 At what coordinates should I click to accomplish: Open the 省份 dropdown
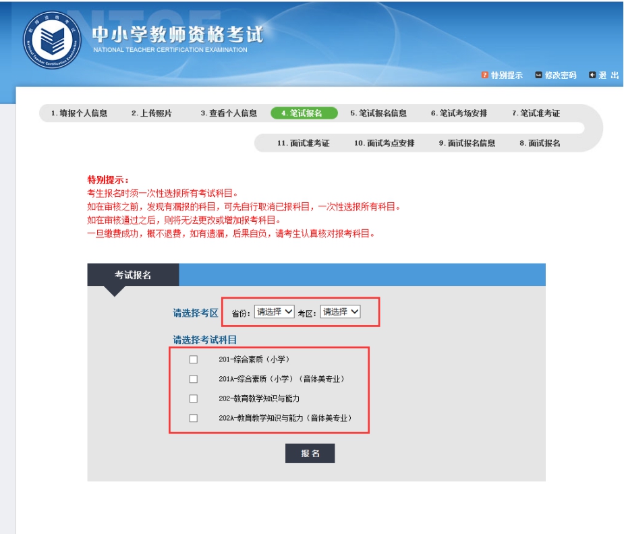tap(274, 311)
